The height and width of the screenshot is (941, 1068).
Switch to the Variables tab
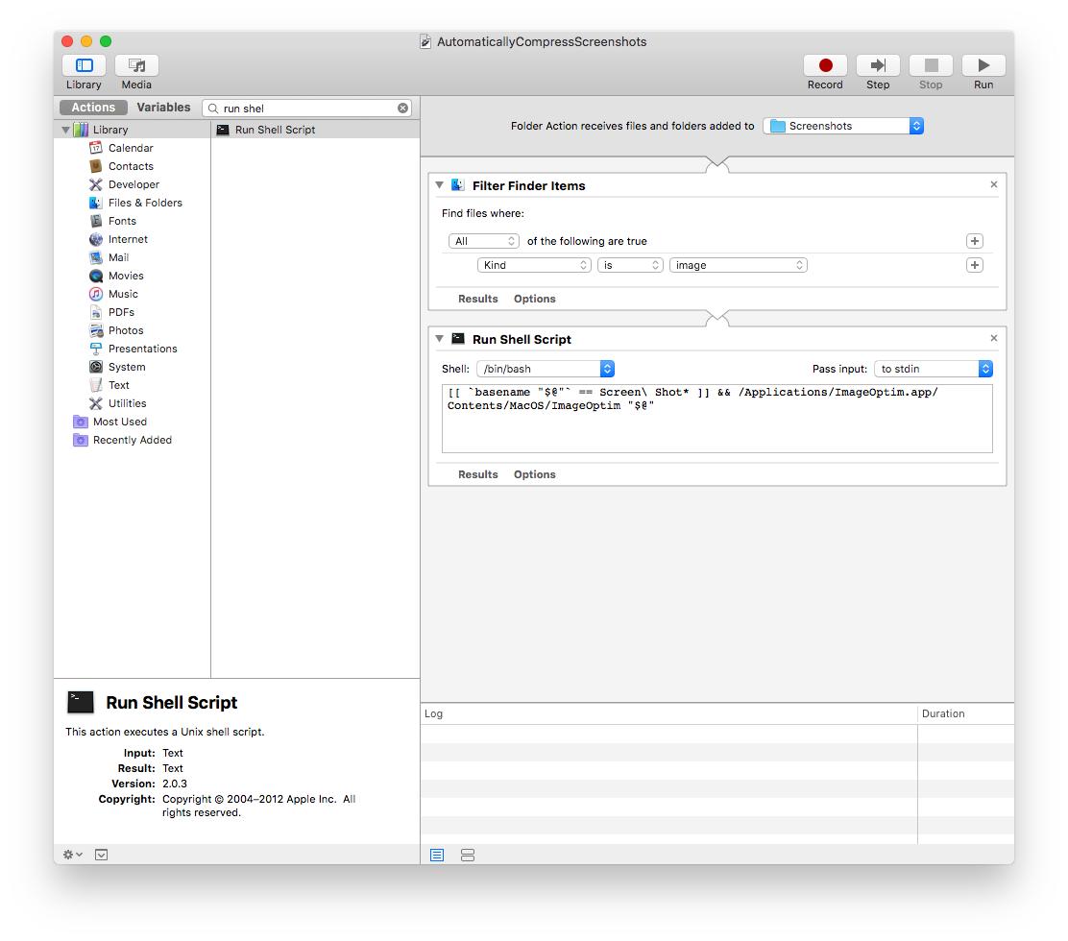pyautogui.click(x=163, y=107)
